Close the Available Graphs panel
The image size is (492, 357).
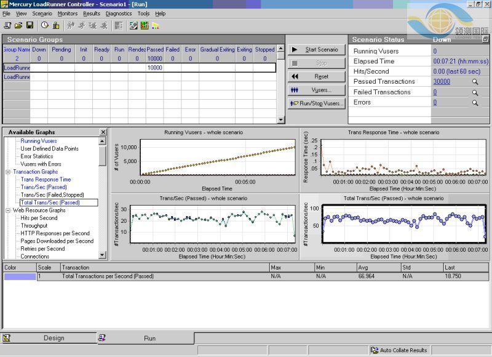click(x=102, y=132)
